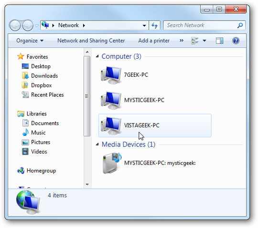Viewport: 258px width, 228px height.
Task: Open the recent pages dropdown arrow
Action: 37,25
